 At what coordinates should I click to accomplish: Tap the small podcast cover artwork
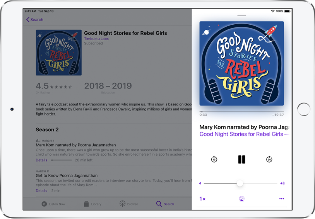click(59, 53)
